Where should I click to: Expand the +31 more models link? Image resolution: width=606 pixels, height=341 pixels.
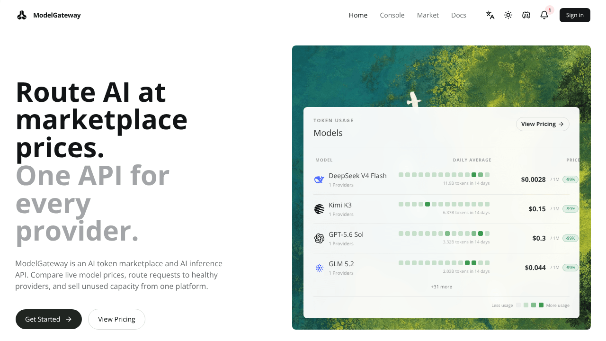(441, 287)
